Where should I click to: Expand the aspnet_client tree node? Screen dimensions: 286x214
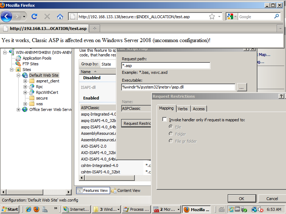[x=25, y=81]
